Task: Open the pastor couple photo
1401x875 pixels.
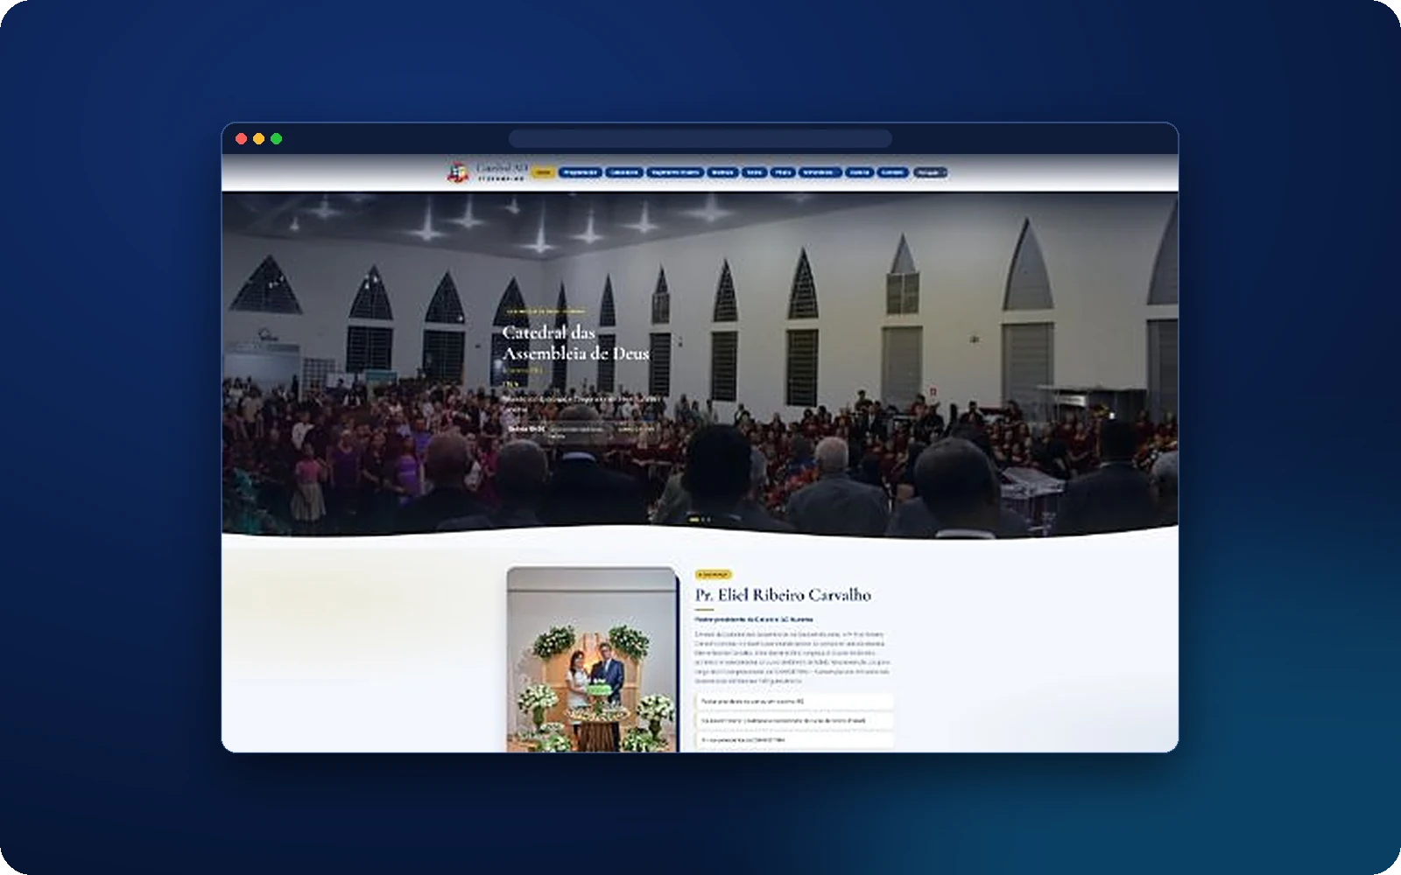Action: click(x=592, y=660)
